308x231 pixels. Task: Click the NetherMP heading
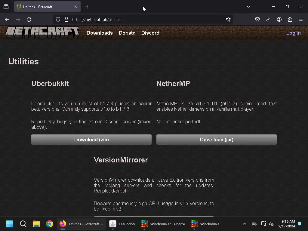[x=173, y=84]
